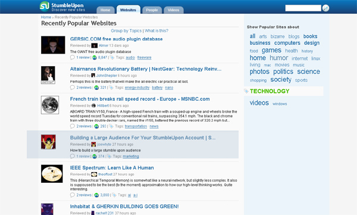Click the IEEE Spectrum cymbal thumbnail
The width and height of the screenshot is (357, 215).
click(x=52, y=174)
